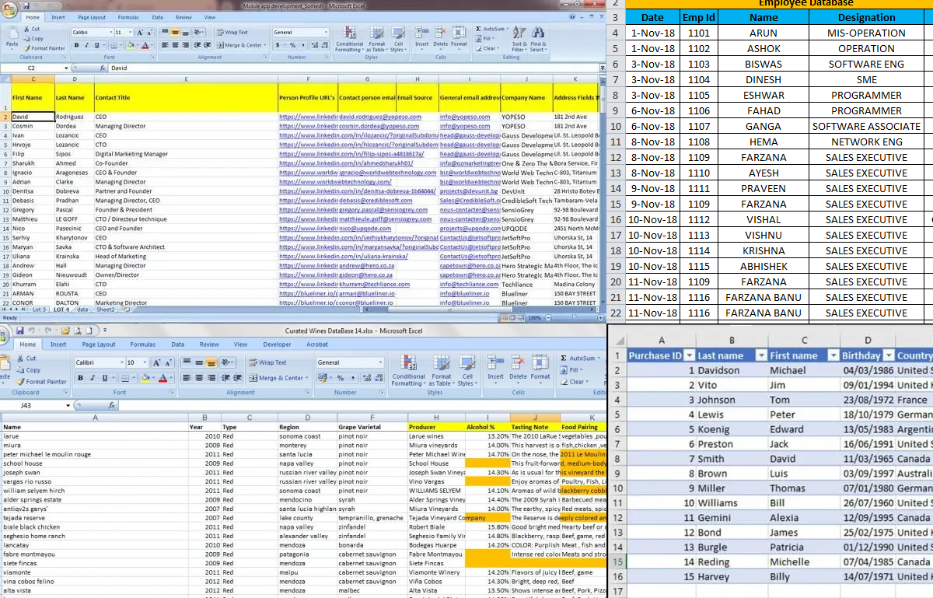This screenshot has height=598, width=933.
Task: Click Sort & Filter in the Mobile app workbook
Action: tap(519, 39)
